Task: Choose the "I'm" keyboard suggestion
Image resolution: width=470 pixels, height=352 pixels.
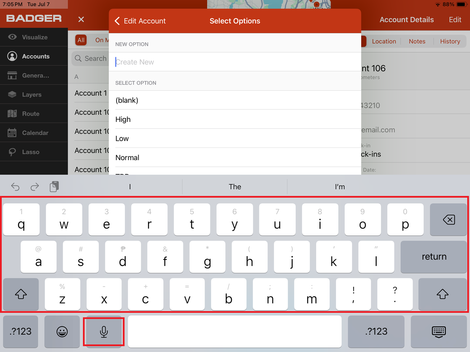Action: coord(340,187)
